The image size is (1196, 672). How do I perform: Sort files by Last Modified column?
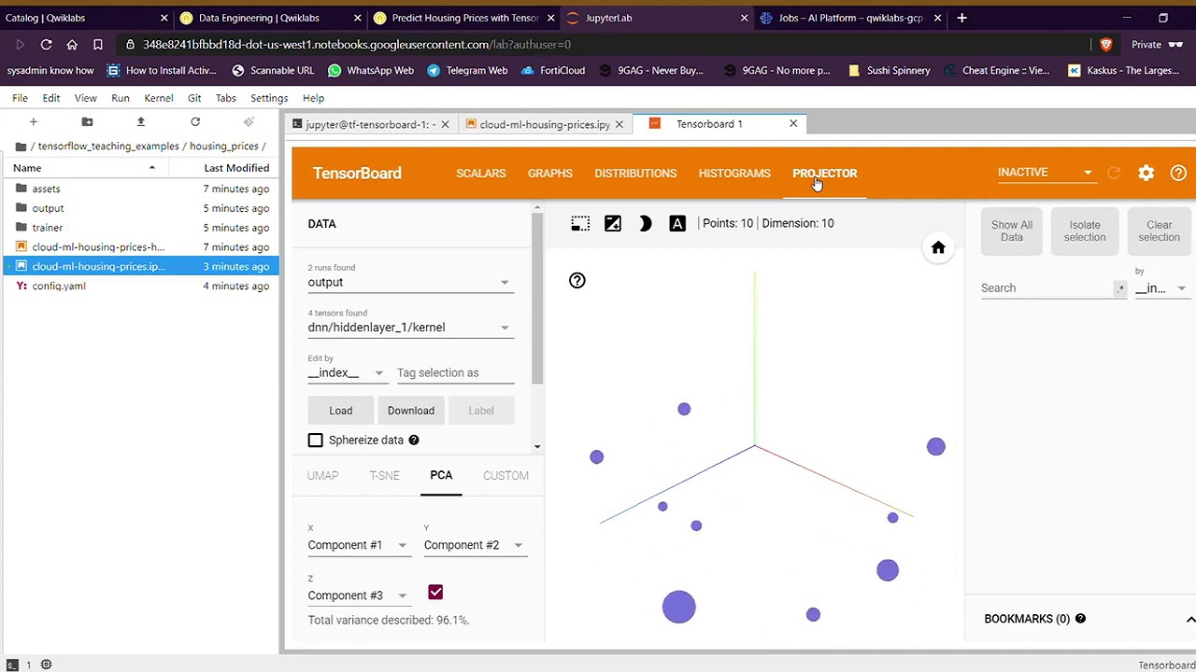tap(236, 168)
